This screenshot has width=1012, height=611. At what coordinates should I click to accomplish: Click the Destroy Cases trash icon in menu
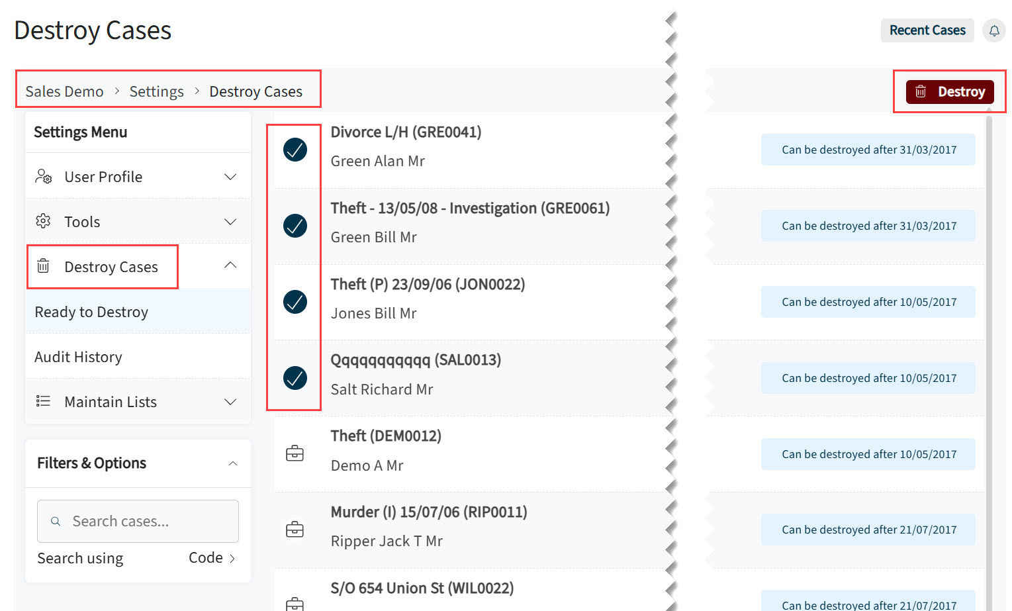tap(43, 266)
